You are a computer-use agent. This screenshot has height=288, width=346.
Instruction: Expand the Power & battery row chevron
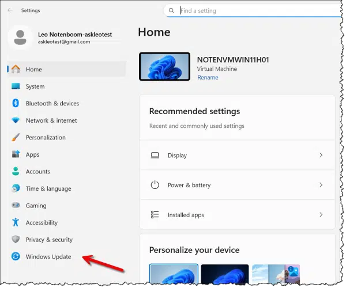pyautogui.click(x=321, y=185)
